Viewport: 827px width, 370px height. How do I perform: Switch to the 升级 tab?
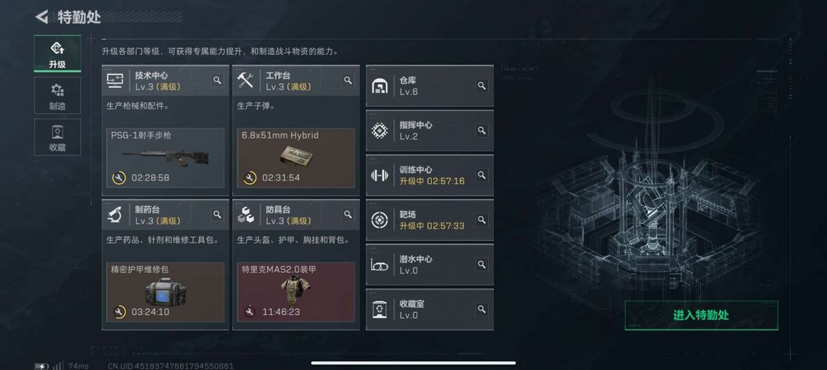click(57, 54)
